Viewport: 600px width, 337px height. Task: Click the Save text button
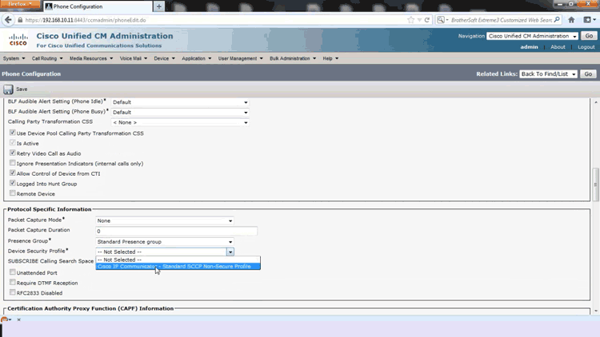pyautogui.click(x=22, y=89)
